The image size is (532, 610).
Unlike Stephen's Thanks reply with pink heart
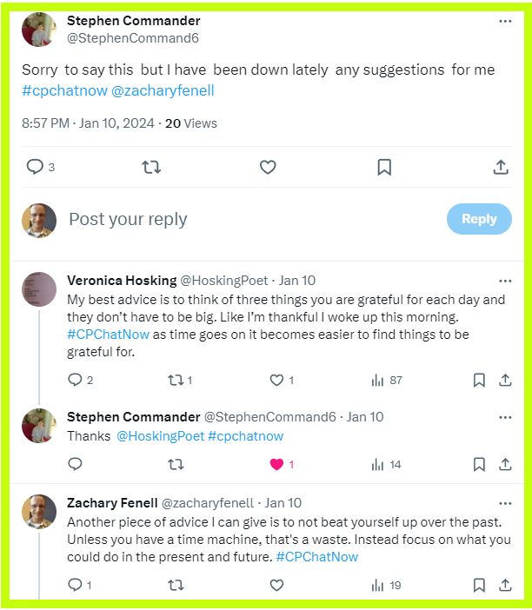tap(276, 464)
